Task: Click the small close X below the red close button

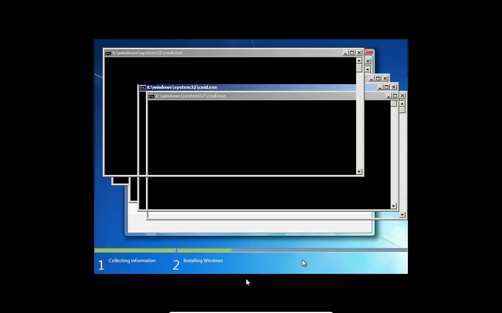Action: click(x=368, y=61)
